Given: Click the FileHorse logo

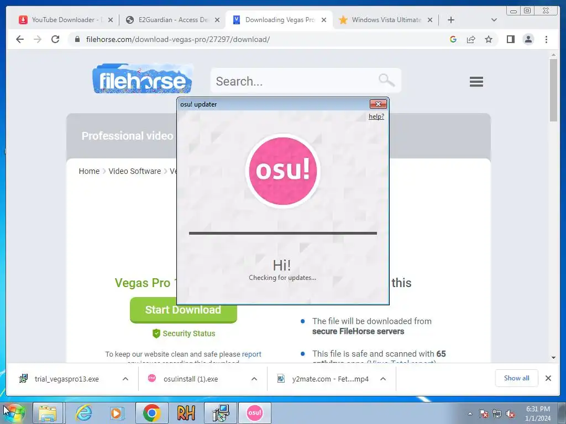Looking at the screenshot, I should click(142, 79).
